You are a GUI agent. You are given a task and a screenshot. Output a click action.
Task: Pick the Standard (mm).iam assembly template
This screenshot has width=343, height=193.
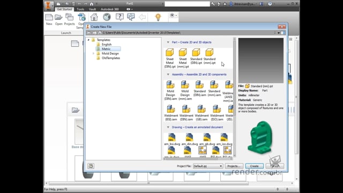[x=214, y=88]
